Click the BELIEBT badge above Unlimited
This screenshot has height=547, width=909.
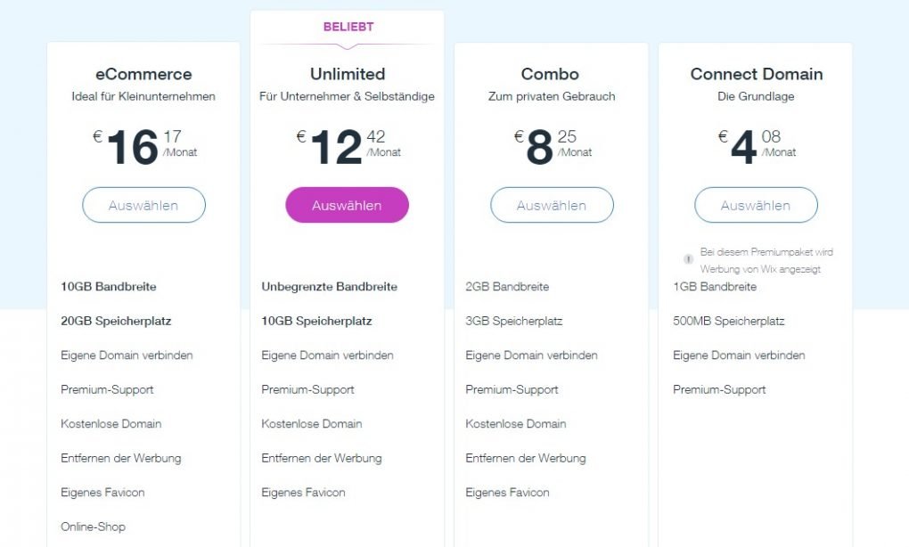coord(348,27)
